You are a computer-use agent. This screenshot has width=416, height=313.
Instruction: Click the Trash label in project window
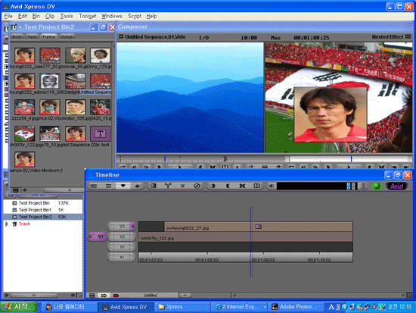pyautogui.click(x=24, y=224)
